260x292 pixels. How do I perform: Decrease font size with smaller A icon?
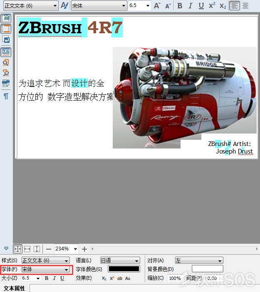(x=168, y=6)
